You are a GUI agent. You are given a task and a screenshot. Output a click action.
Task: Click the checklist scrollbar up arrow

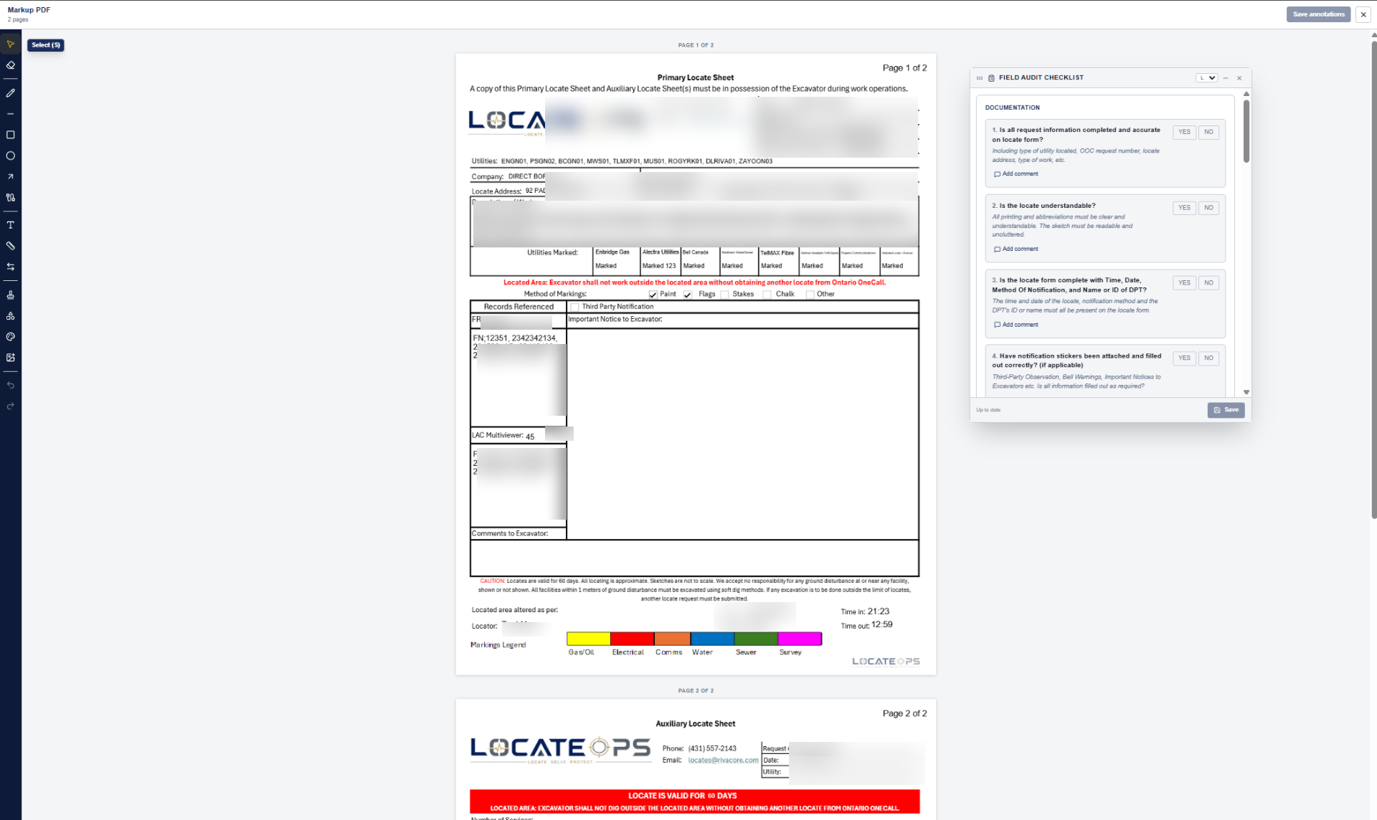[1246, 94]
